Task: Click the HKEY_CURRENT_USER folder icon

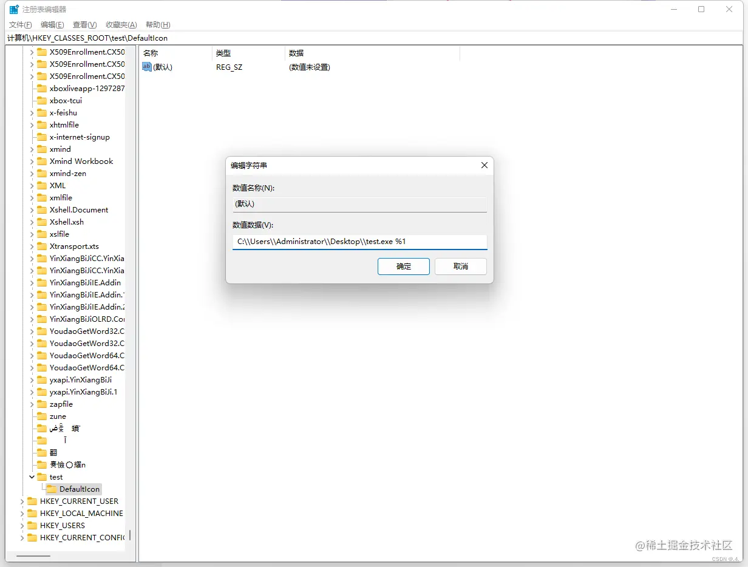Action: pos(32,501)
